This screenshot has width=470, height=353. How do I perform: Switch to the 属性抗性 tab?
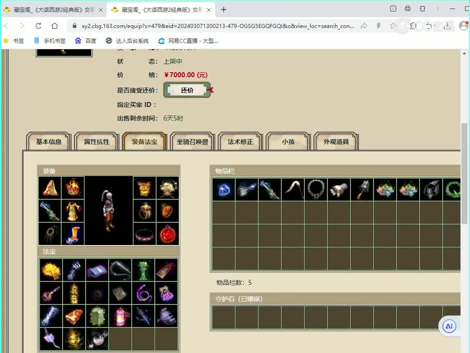[97, 141]
